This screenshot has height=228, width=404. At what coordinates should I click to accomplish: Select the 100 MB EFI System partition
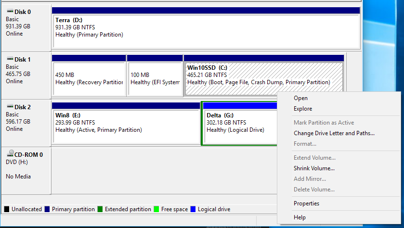pos(154,79)
